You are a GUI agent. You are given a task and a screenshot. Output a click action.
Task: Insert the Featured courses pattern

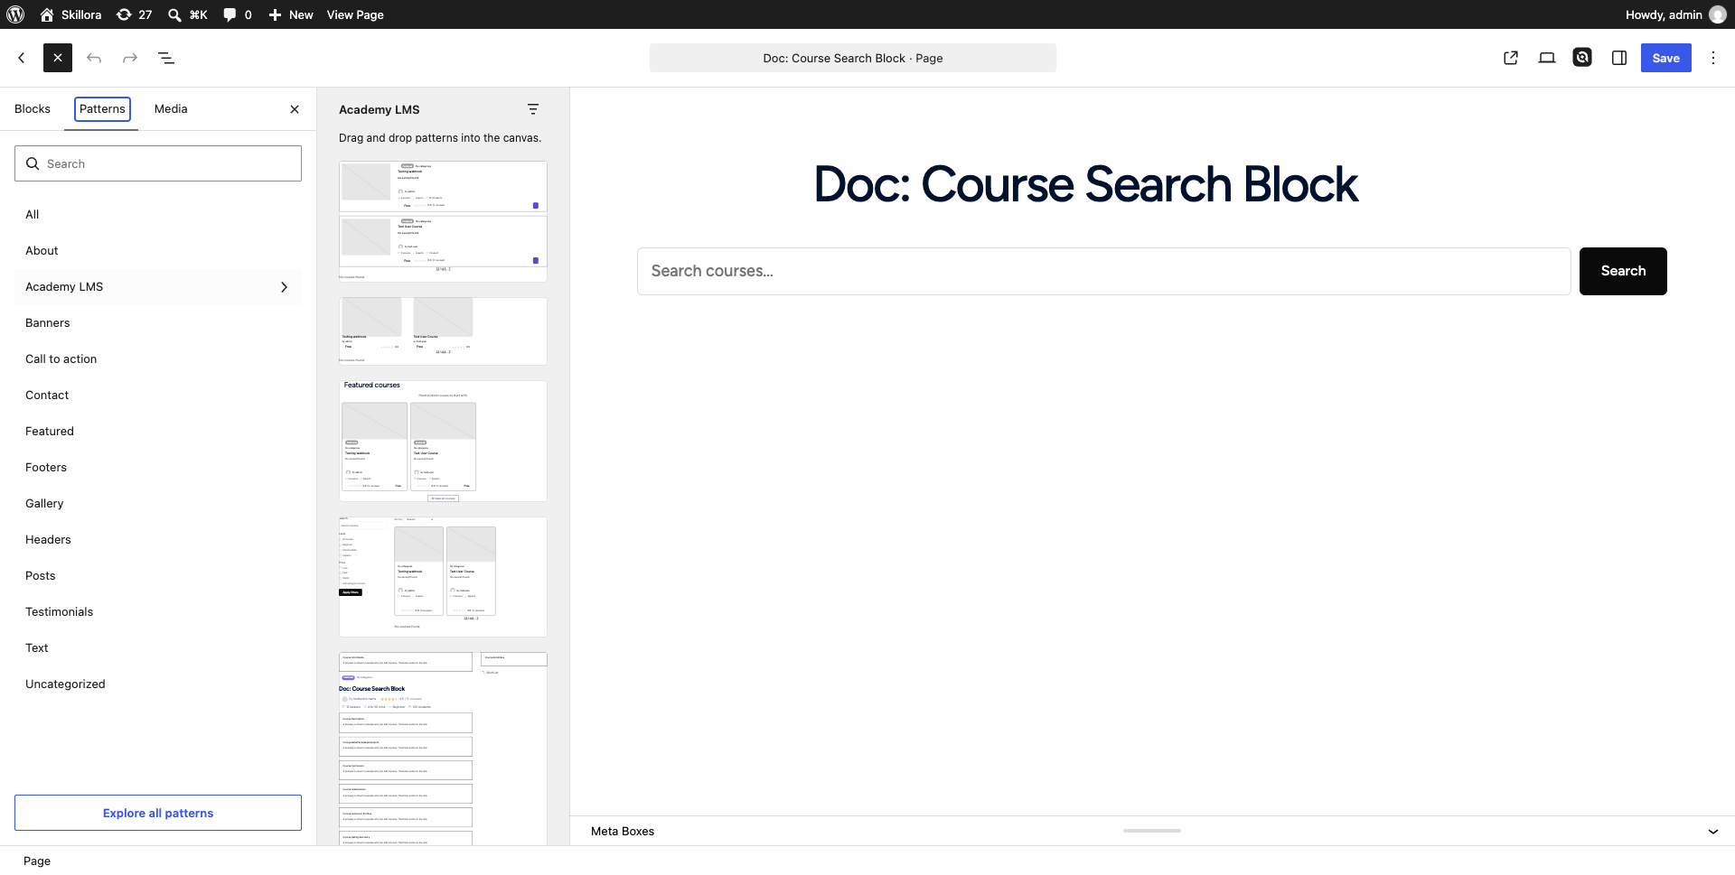(443, 441)
